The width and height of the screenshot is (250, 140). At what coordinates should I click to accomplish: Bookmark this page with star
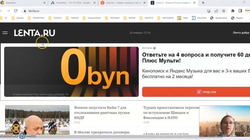pyautogui.click(x=224, y=11)
